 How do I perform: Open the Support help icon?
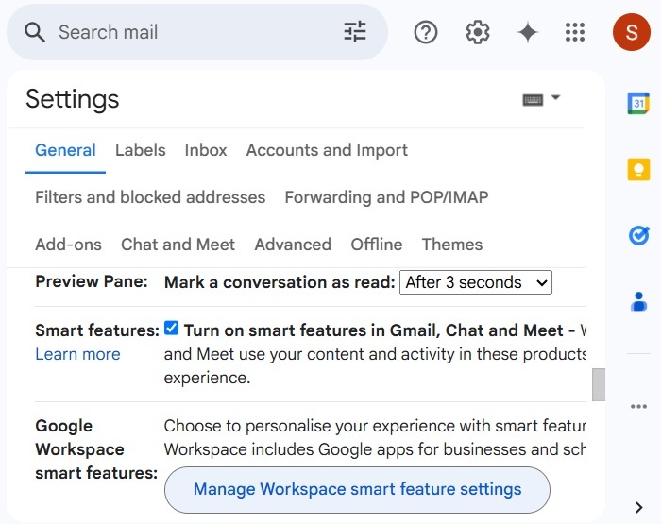pyautogui.click(x=426, y=32)
